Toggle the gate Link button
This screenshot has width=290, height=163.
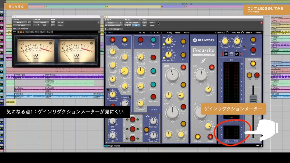coord(140,40)
